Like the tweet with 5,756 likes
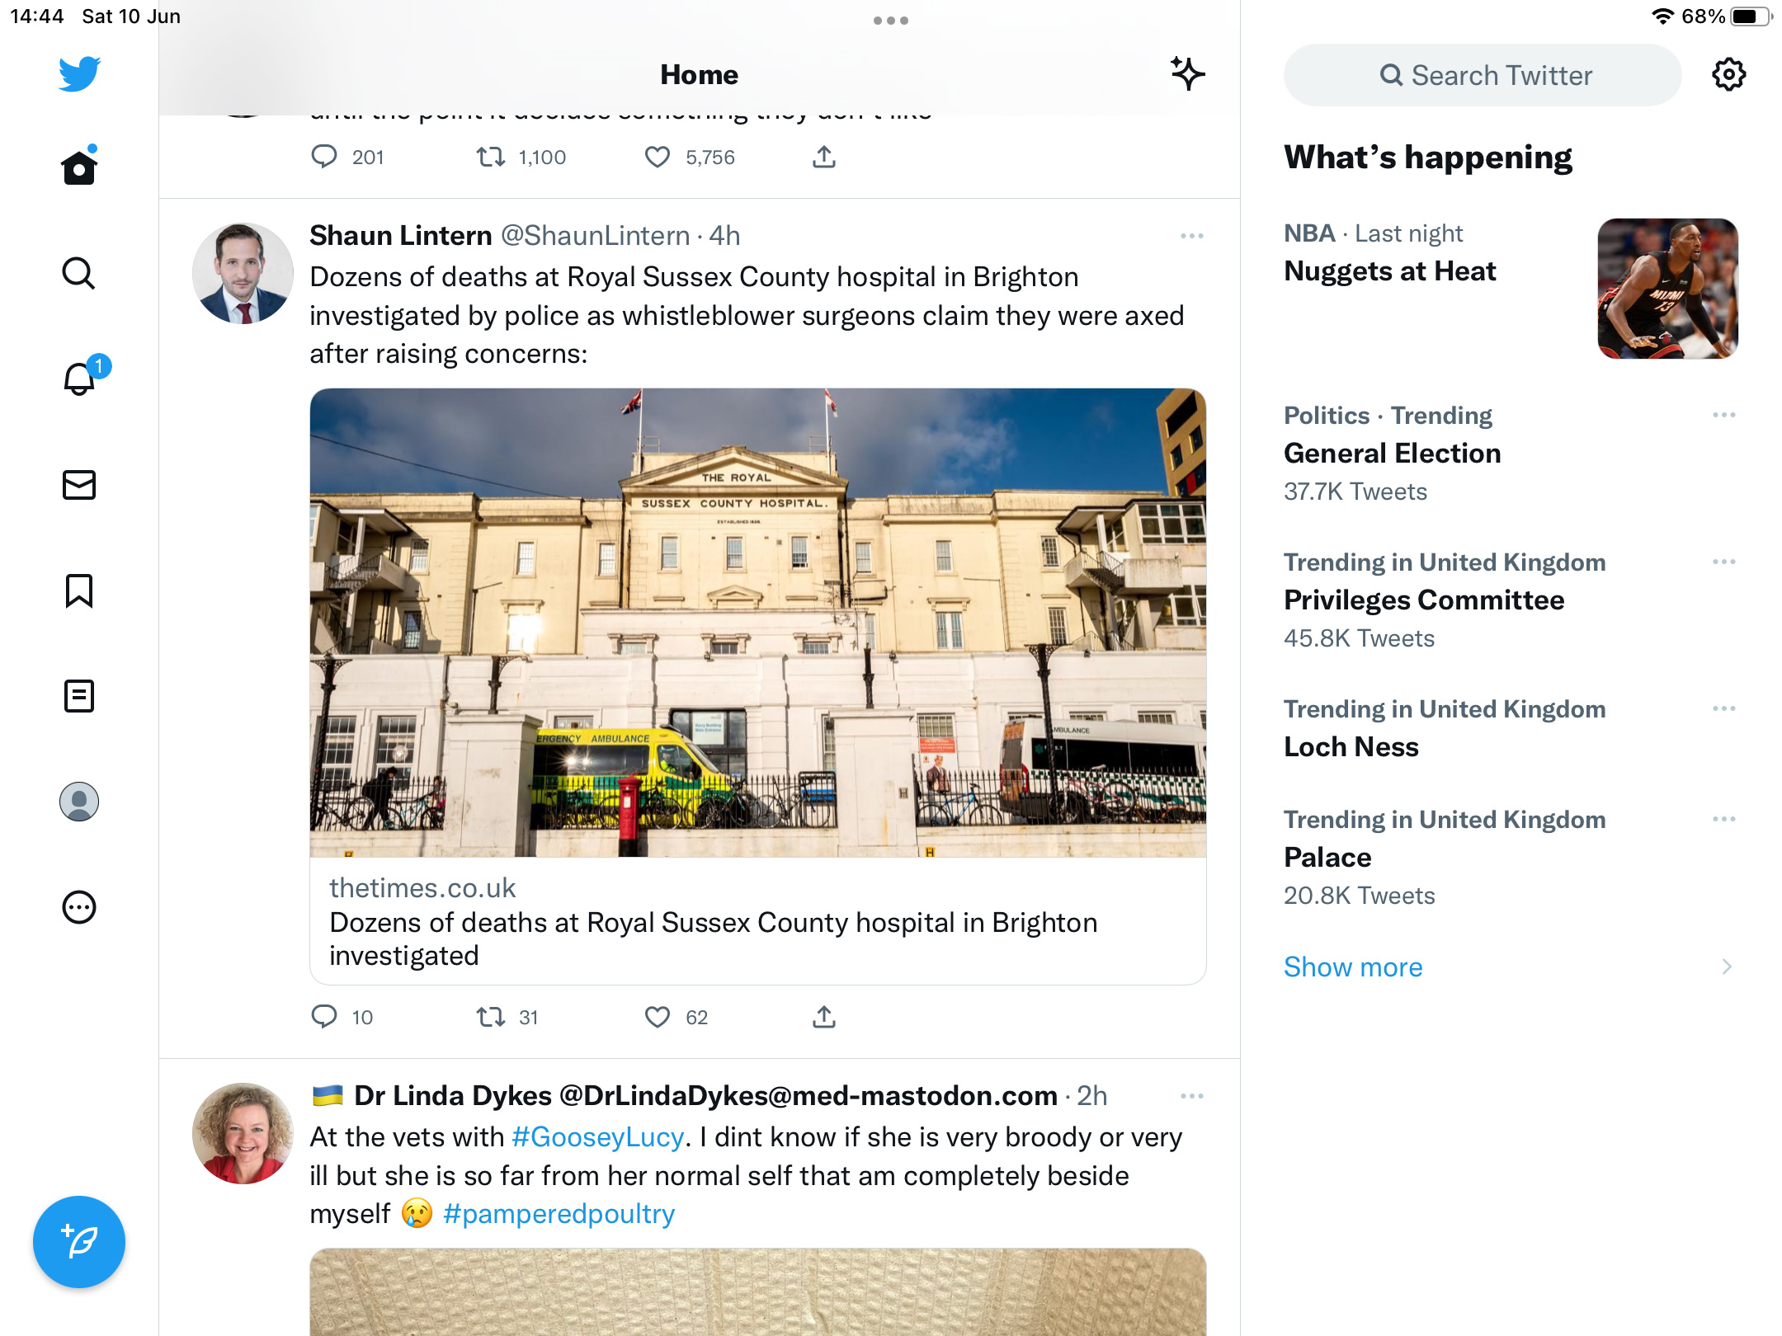The width and height of the screenshot is (1782, 1336). (658, 157)
